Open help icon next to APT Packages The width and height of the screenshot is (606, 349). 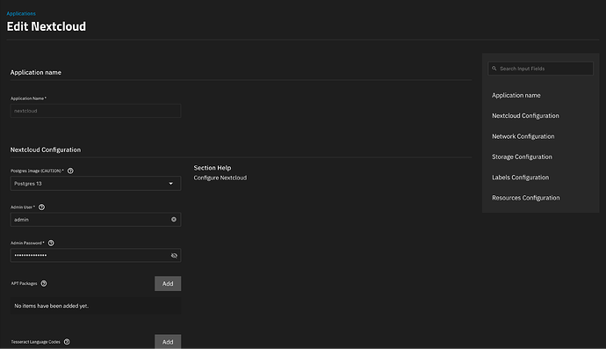pos(44,284)
